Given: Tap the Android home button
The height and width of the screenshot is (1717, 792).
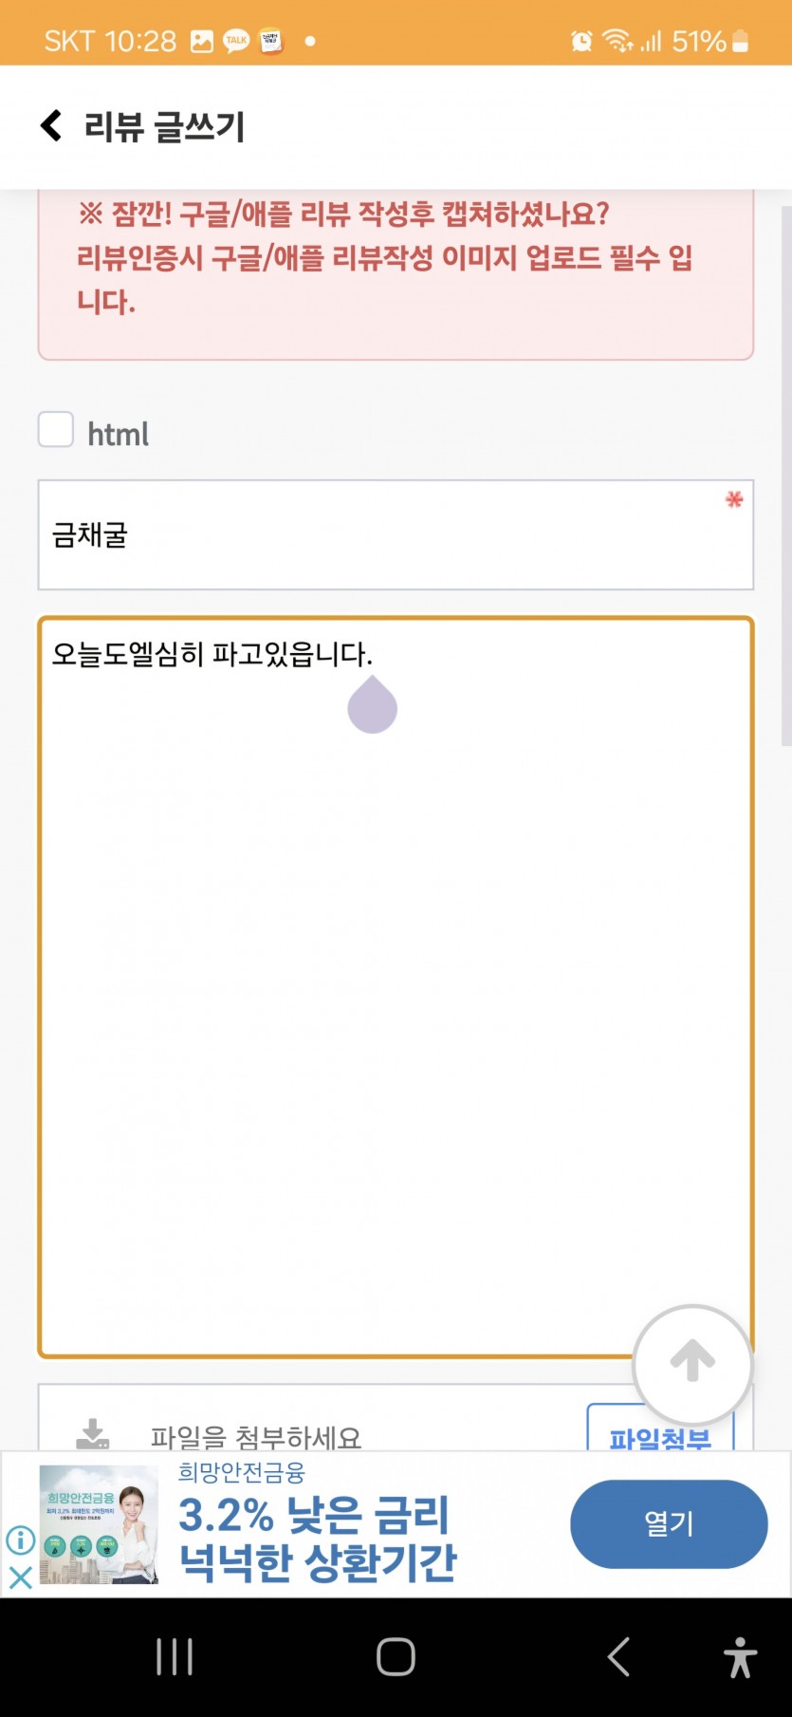Looking at the screenshot, I should [x=396, y=1657].
